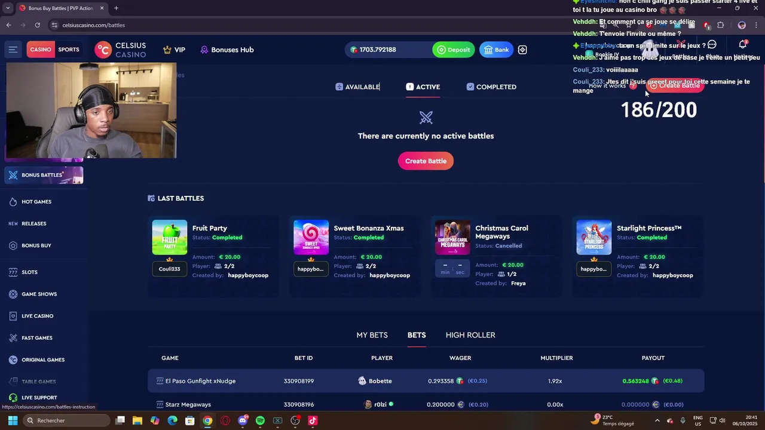
Task: Open Microsoft Edge from the taskbar
Action: 172,420
